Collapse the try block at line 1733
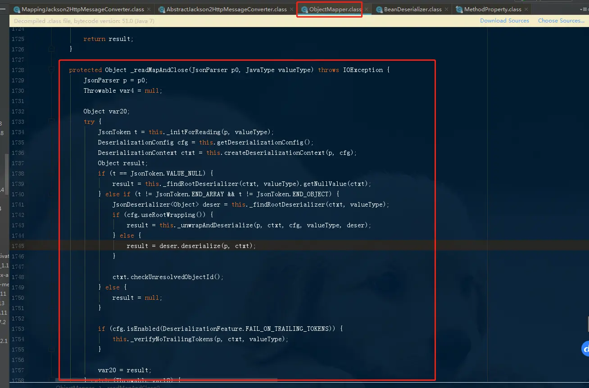The height and width of the screenshot is (388, 589). pos(52,122)
